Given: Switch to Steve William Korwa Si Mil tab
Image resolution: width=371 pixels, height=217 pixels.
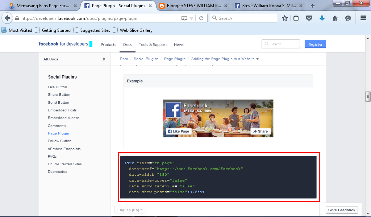Looking at the screenshot, I should [x=268, y=6].
